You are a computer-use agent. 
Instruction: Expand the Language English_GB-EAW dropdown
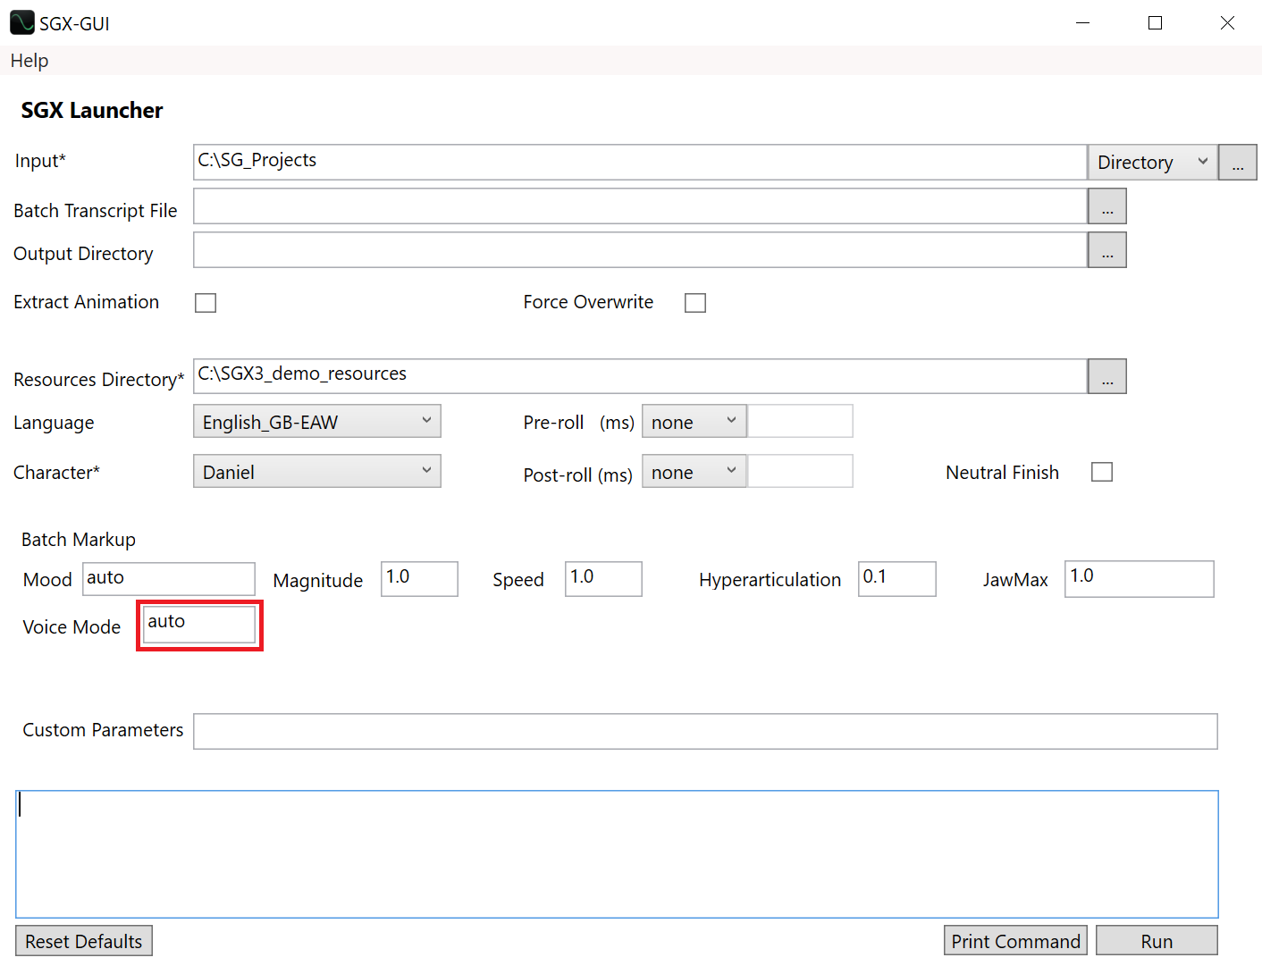[x=316, y=421]
